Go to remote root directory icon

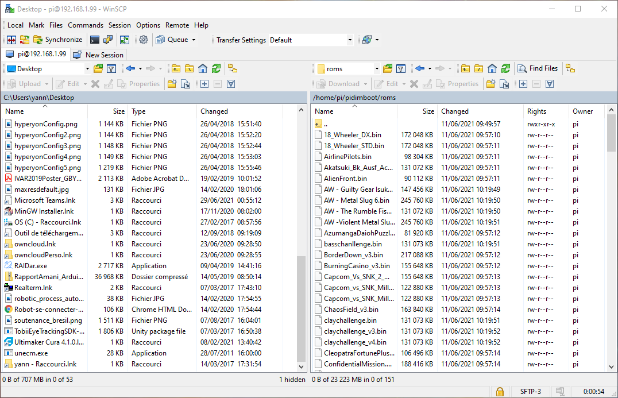coord(479,69)
